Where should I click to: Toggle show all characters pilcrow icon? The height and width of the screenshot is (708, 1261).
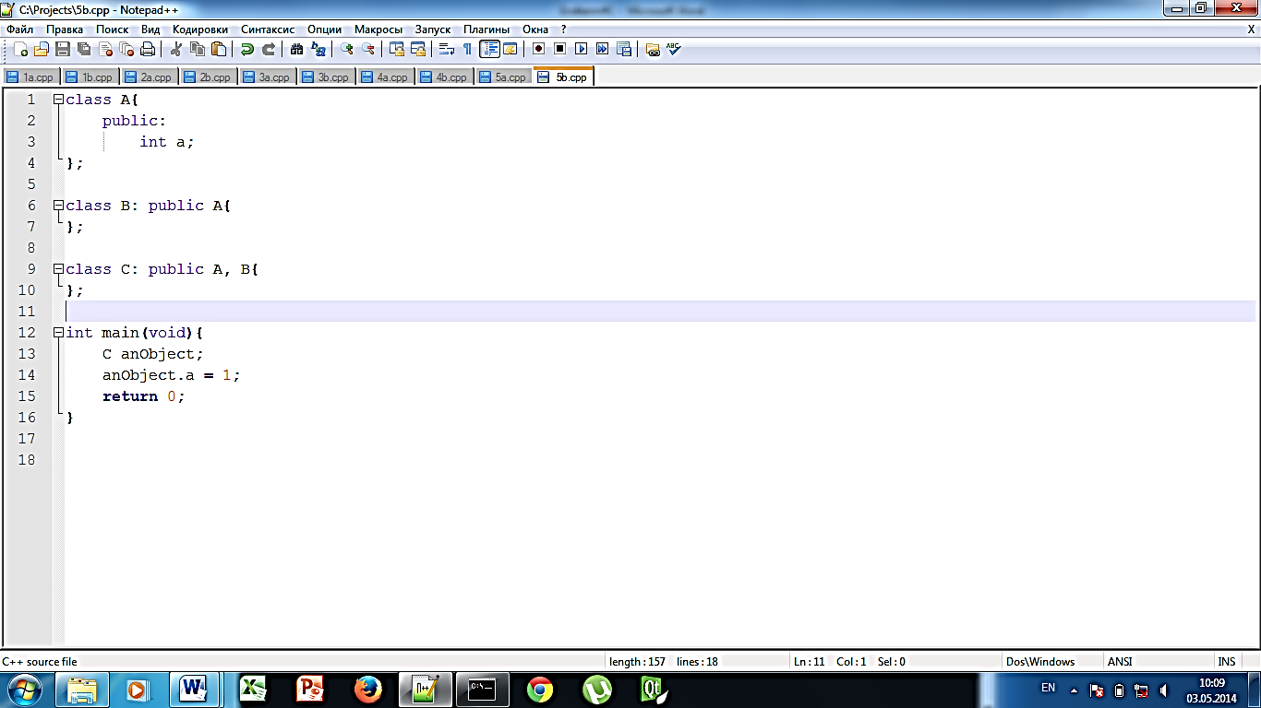coord(467,50)
